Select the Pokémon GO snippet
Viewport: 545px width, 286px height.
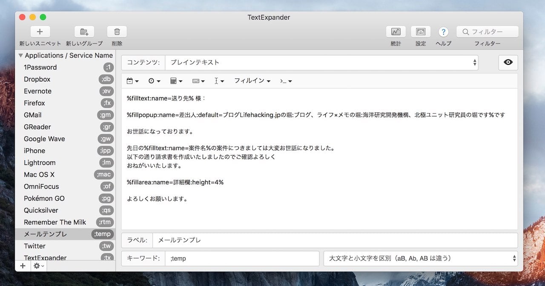65,199
